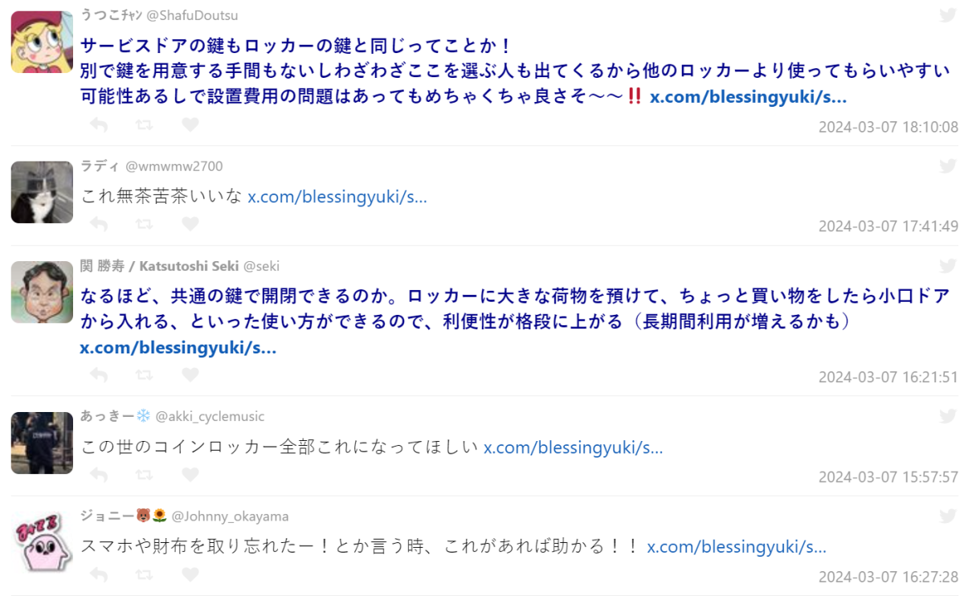
Task: Retweet Johnny_okayama's tweet
Action: pos(145,574)
